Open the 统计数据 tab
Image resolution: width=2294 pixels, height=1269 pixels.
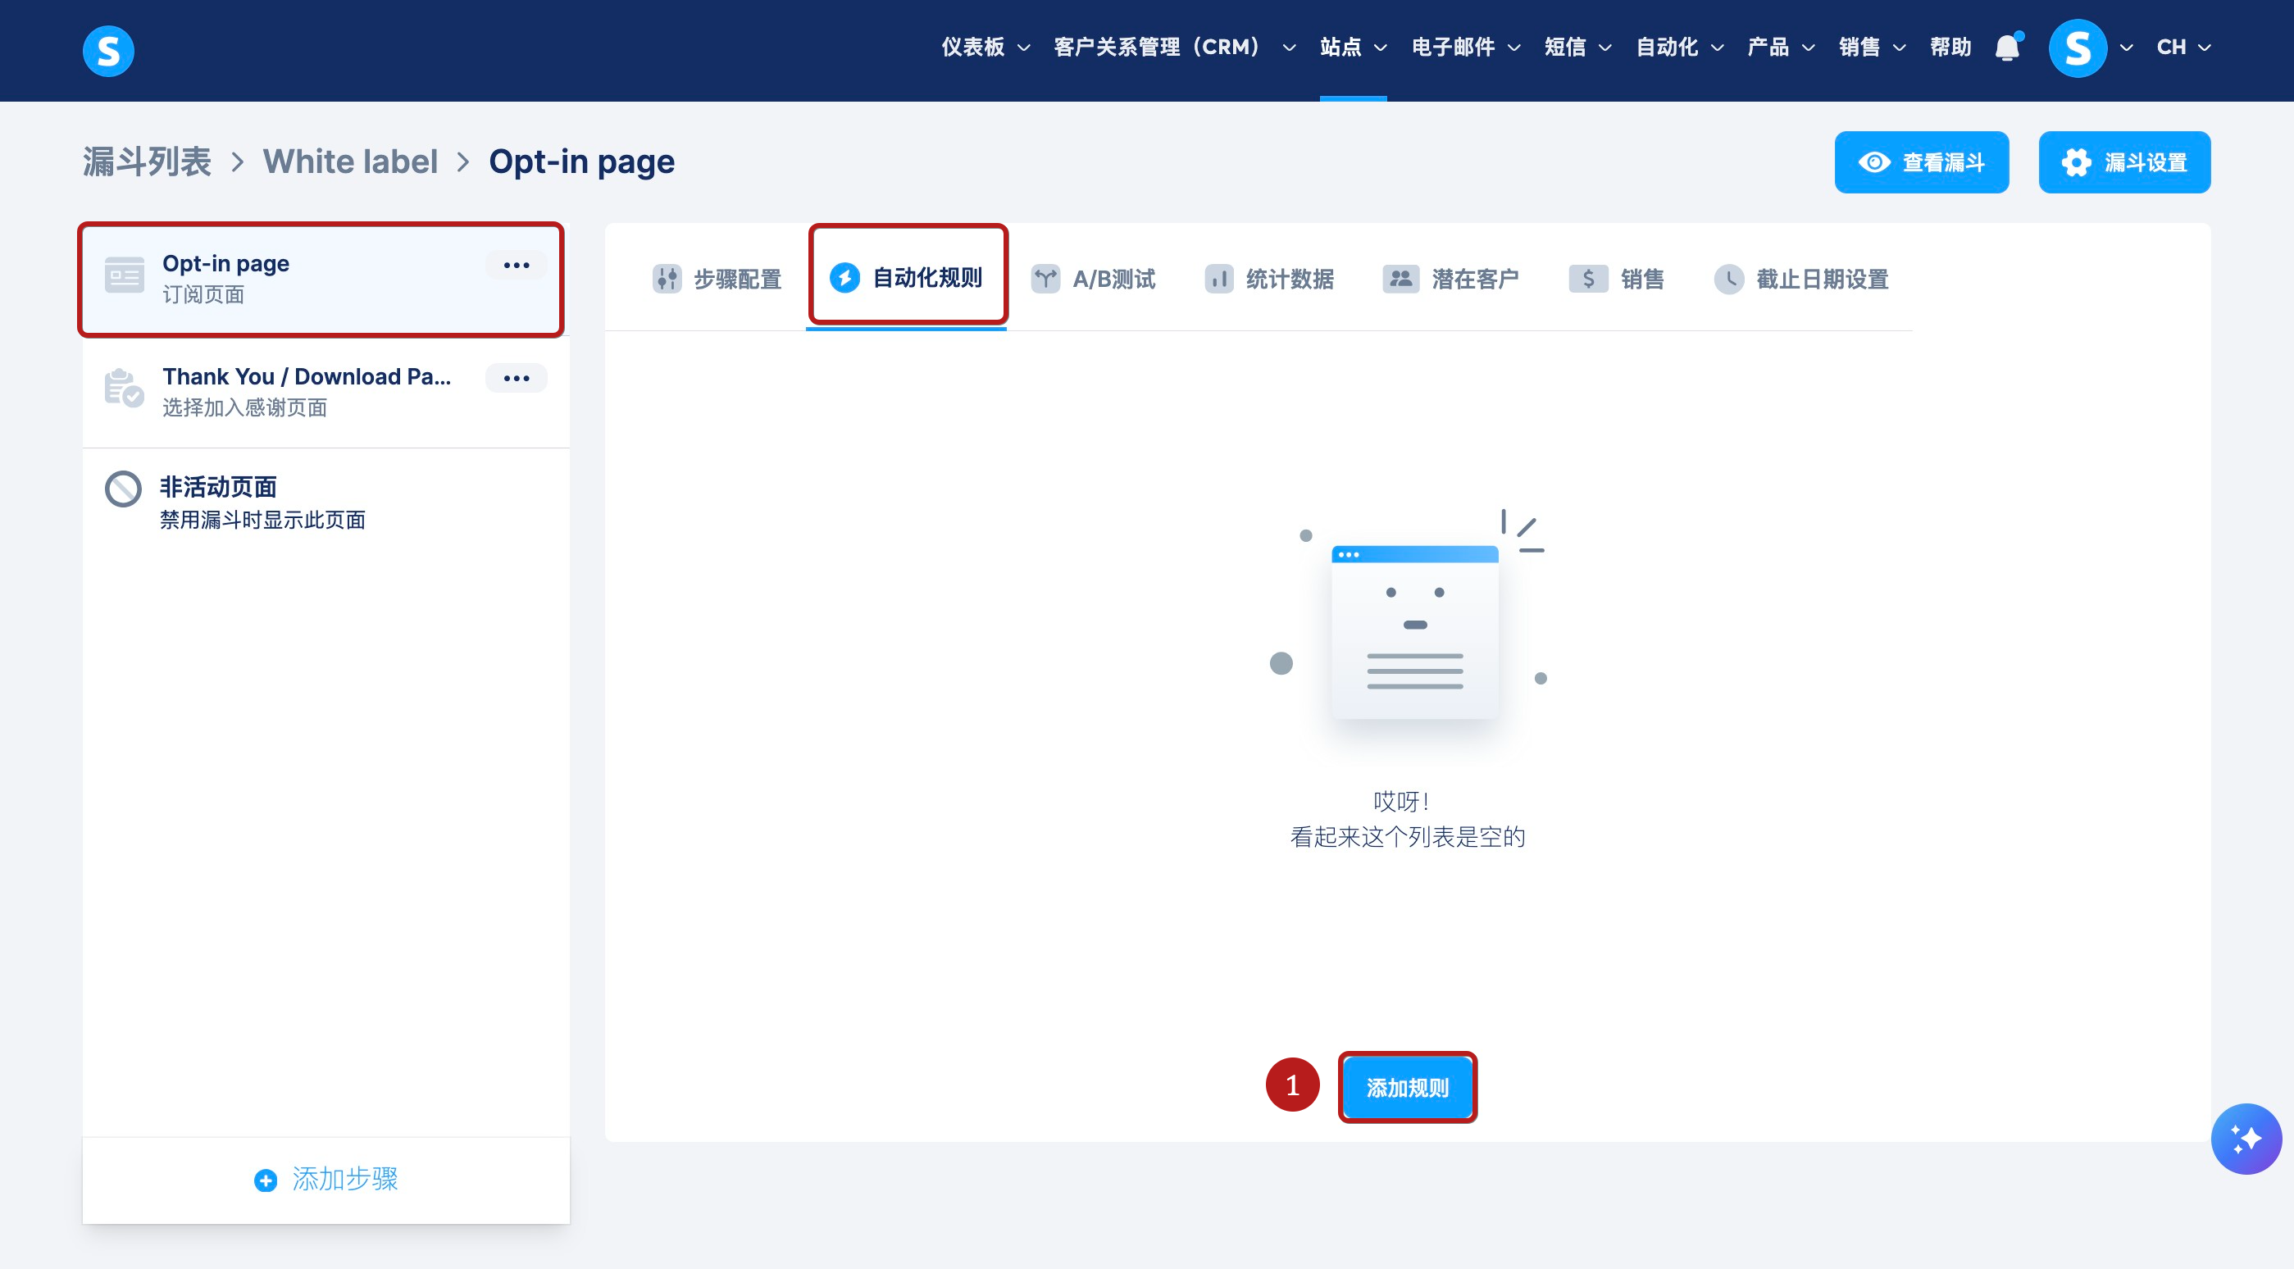tap(1269, 280)
